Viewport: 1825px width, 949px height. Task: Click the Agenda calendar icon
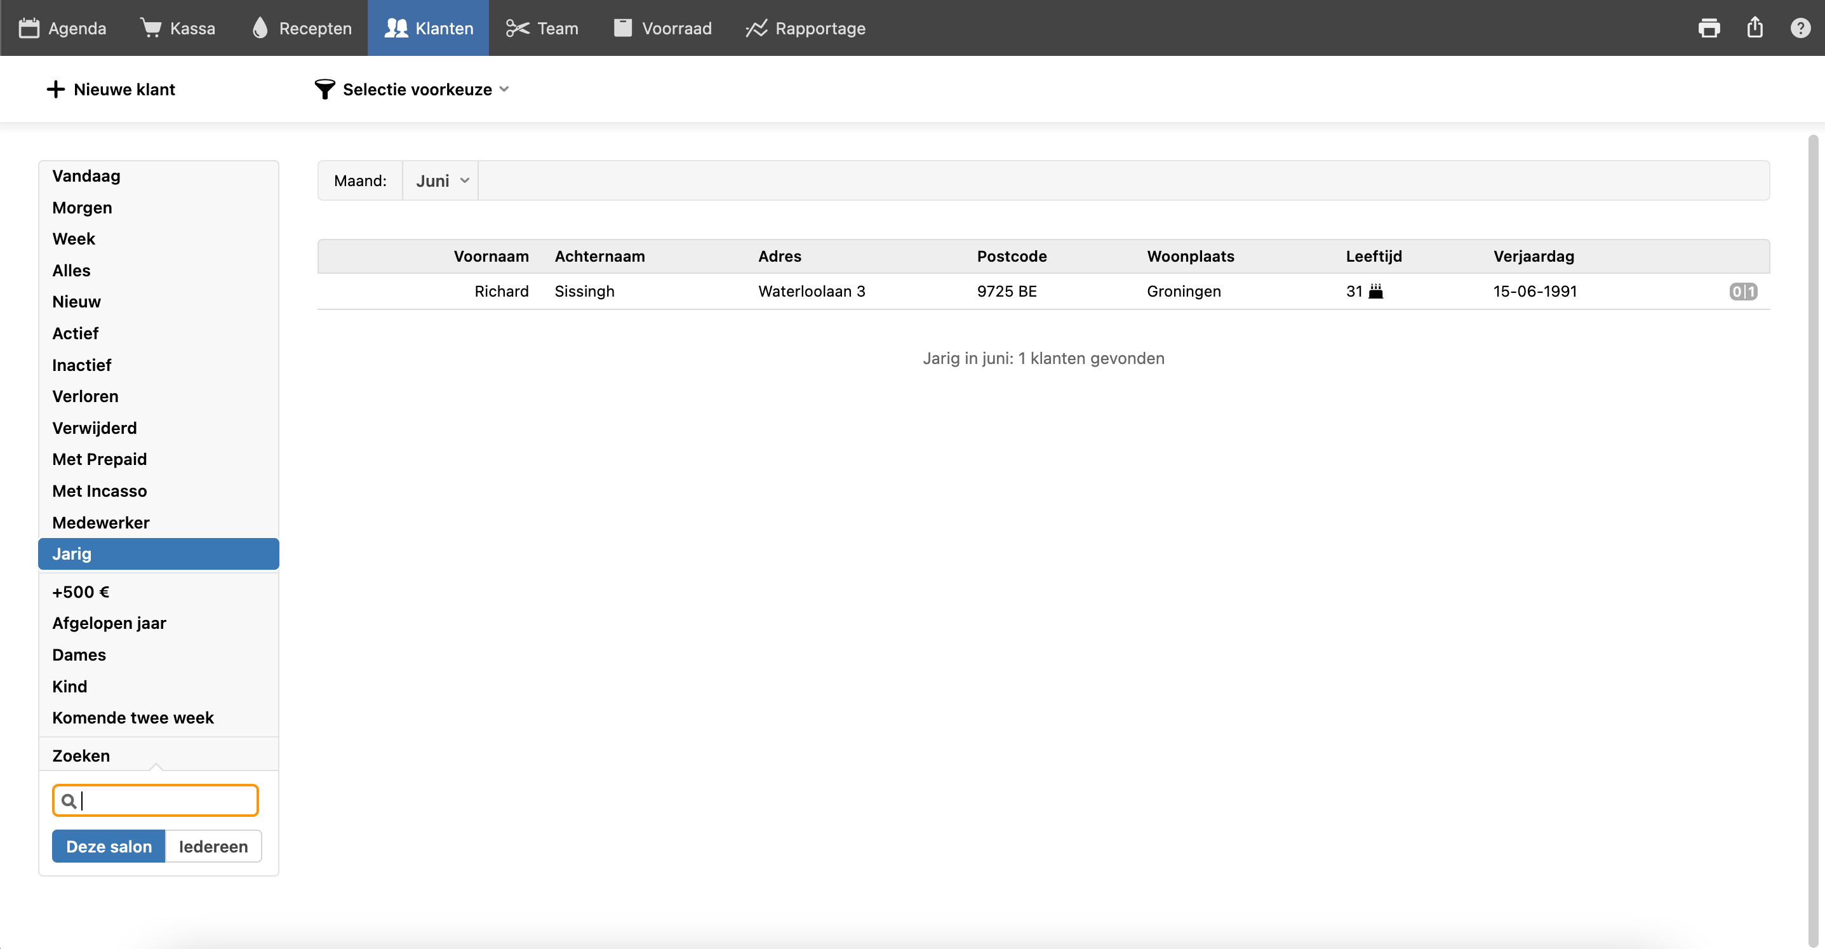29,29
